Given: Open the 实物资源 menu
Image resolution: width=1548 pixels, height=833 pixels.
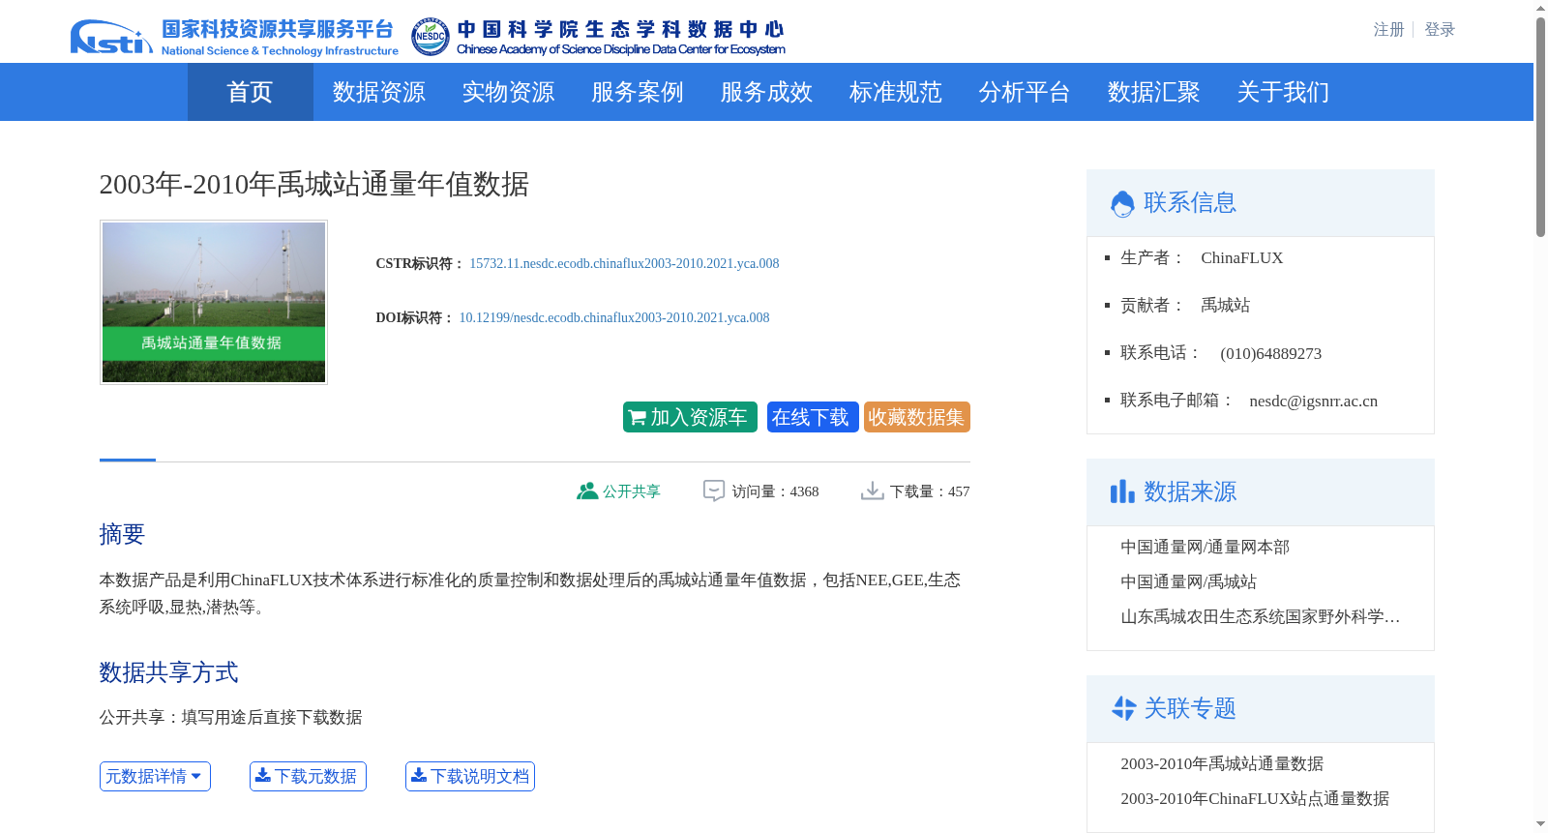Looking at the screenshot, I should tap(508, 92).
